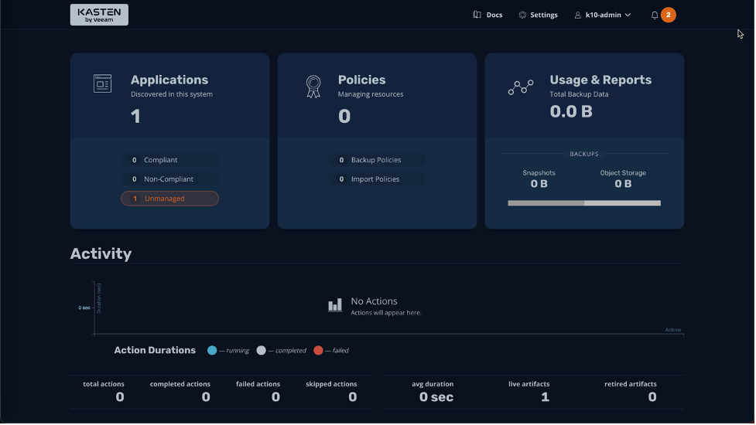756x425 pixels.
Task: Click the blue running legend dot
Action: (x=212, y=351)
